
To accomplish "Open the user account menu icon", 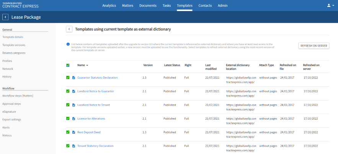I will 329,6.
